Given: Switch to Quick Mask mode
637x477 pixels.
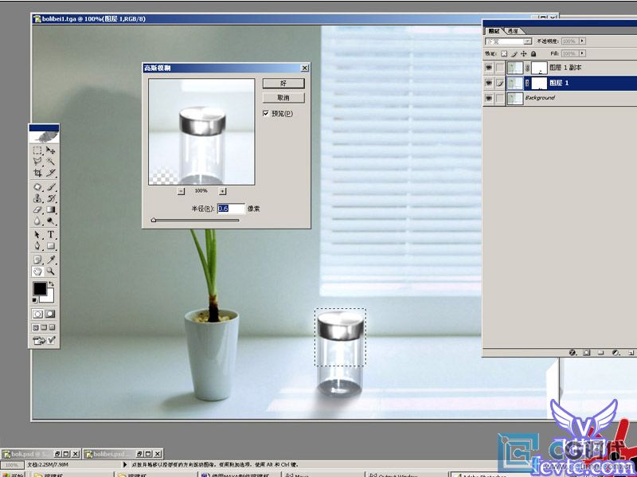Looking at the screenshot, I should coord(50,314).
